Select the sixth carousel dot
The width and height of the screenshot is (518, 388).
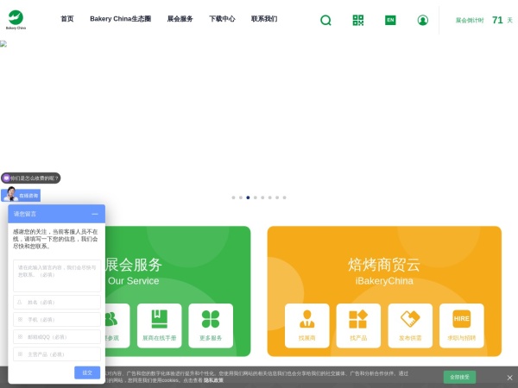coord(270,197)
